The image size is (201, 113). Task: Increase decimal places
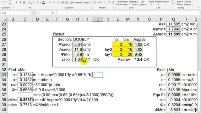click(x=109, y=3)
